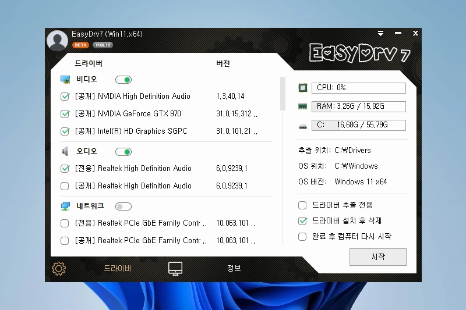466x310 pixels.
Task: Uncheck 드라이버 설치 후 삭제 option
Action: [x=302, y=220]
